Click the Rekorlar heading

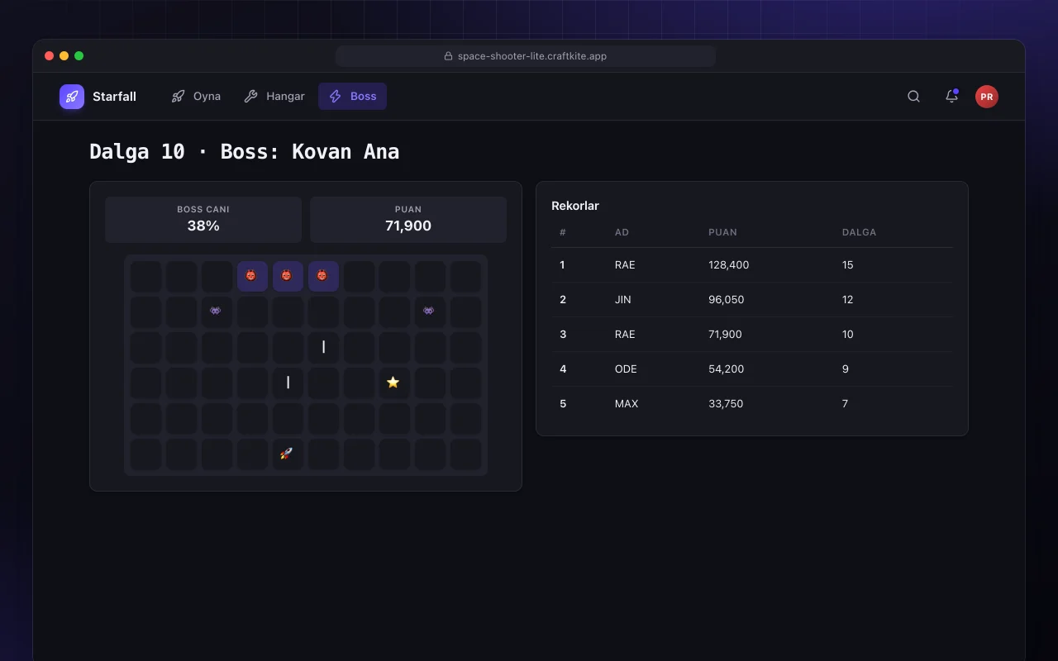point(575,206)
